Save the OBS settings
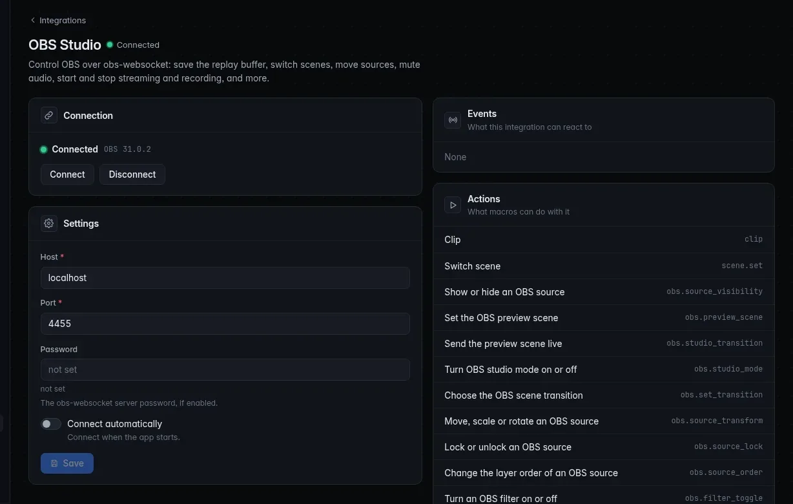 [x=67, y=463]
